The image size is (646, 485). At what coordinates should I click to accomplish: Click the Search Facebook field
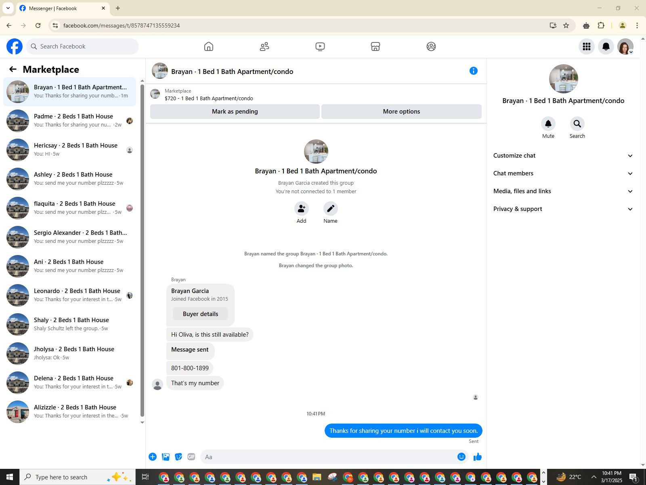click(83, 46)
